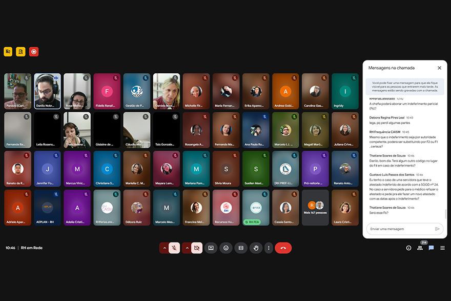Screen dimensions: 451x301
Task: Click the red record icon
Action: [34, 52]
